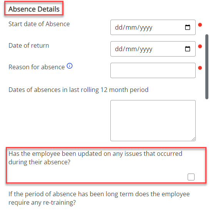Click red required dot beside Reason for absence field
Screen dimensions: 218x212
click(x=200, y=68)
